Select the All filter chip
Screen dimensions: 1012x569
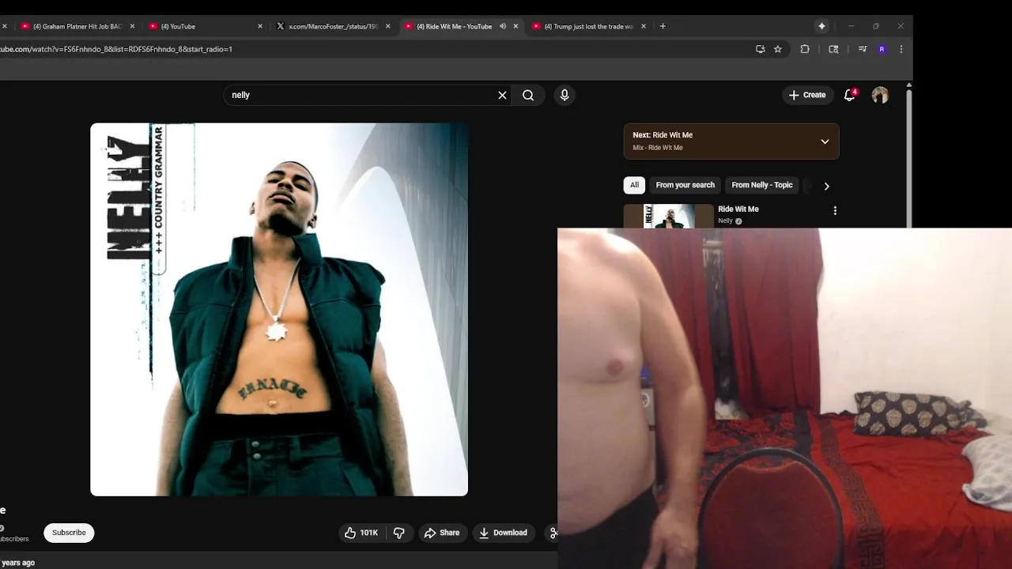pos(634,185)
